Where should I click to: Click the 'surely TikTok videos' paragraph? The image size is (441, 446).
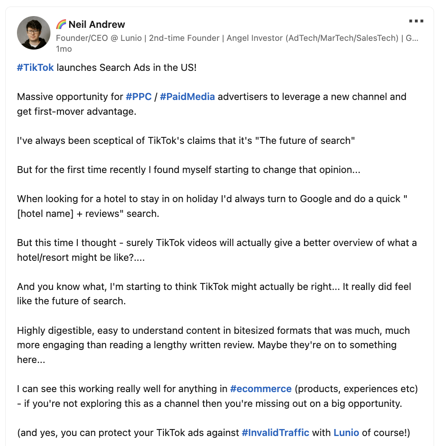[217, 250]
